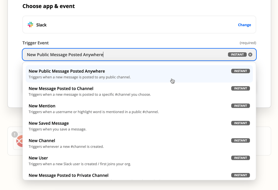Click the gray exclamation warning icon
Screen dimensions: 278x190
14,134
